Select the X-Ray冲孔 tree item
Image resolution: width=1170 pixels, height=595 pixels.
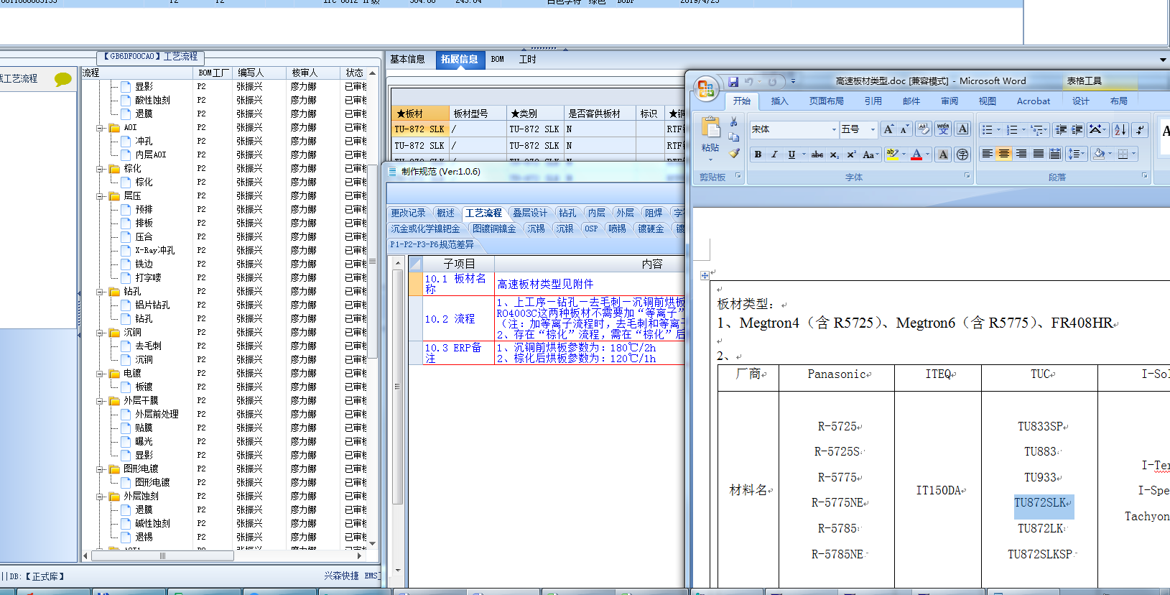click(154, 251)
